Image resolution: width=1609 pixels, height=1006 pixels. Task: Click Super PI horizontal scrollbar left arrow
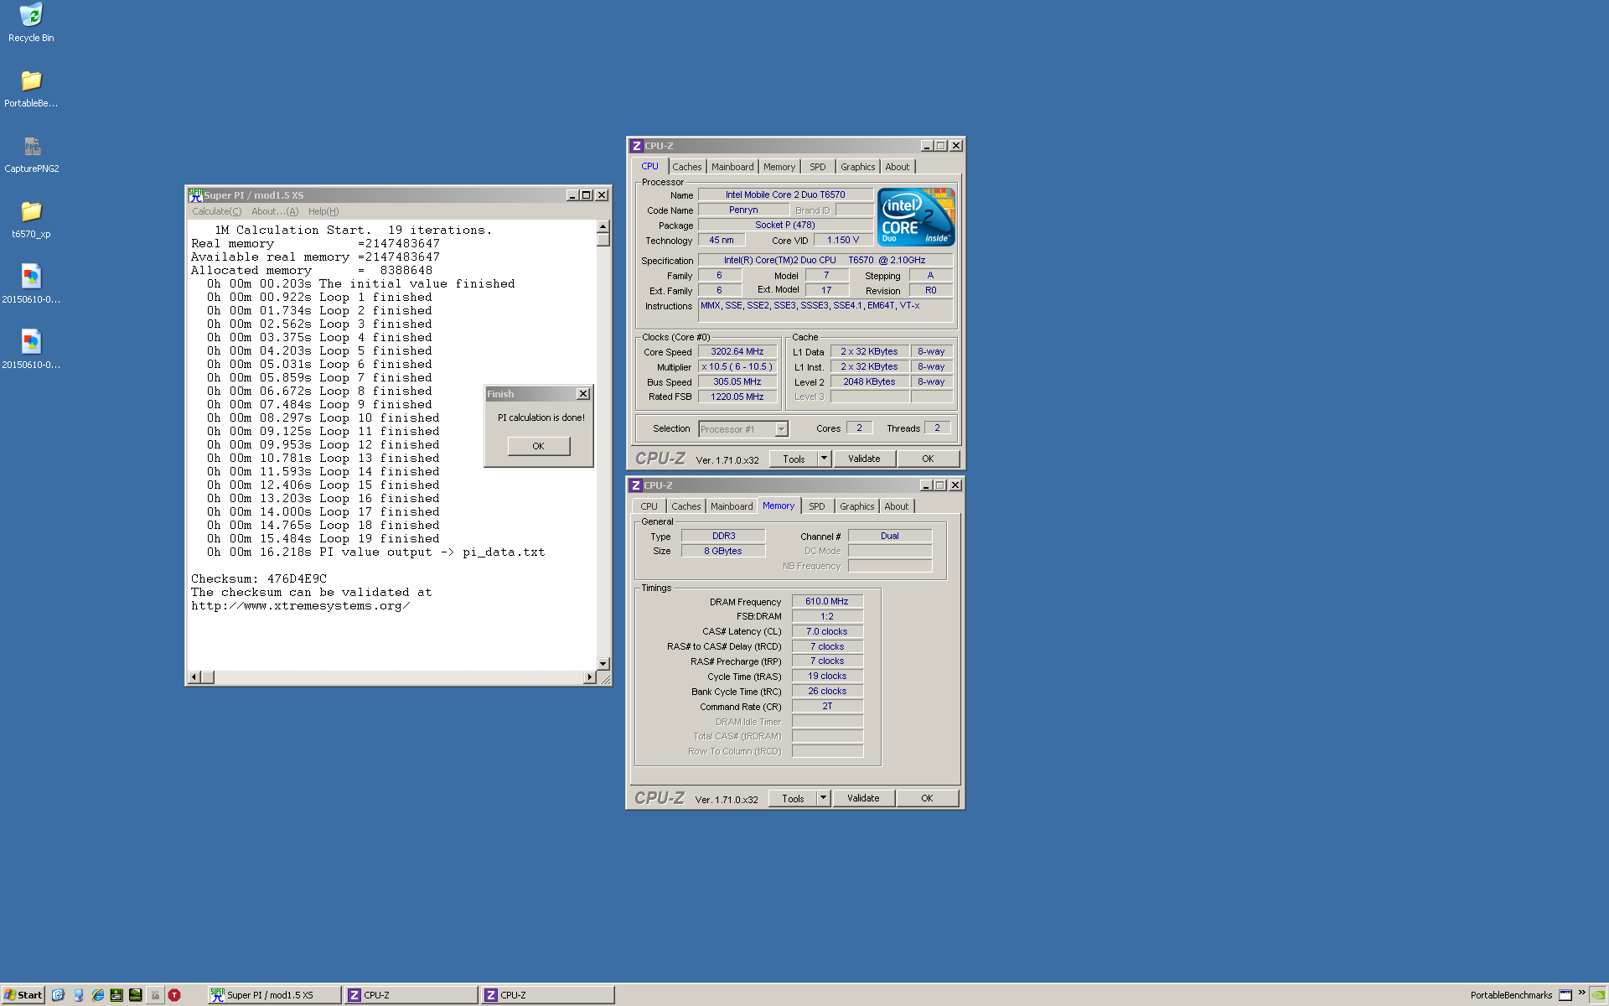(194, 677)
